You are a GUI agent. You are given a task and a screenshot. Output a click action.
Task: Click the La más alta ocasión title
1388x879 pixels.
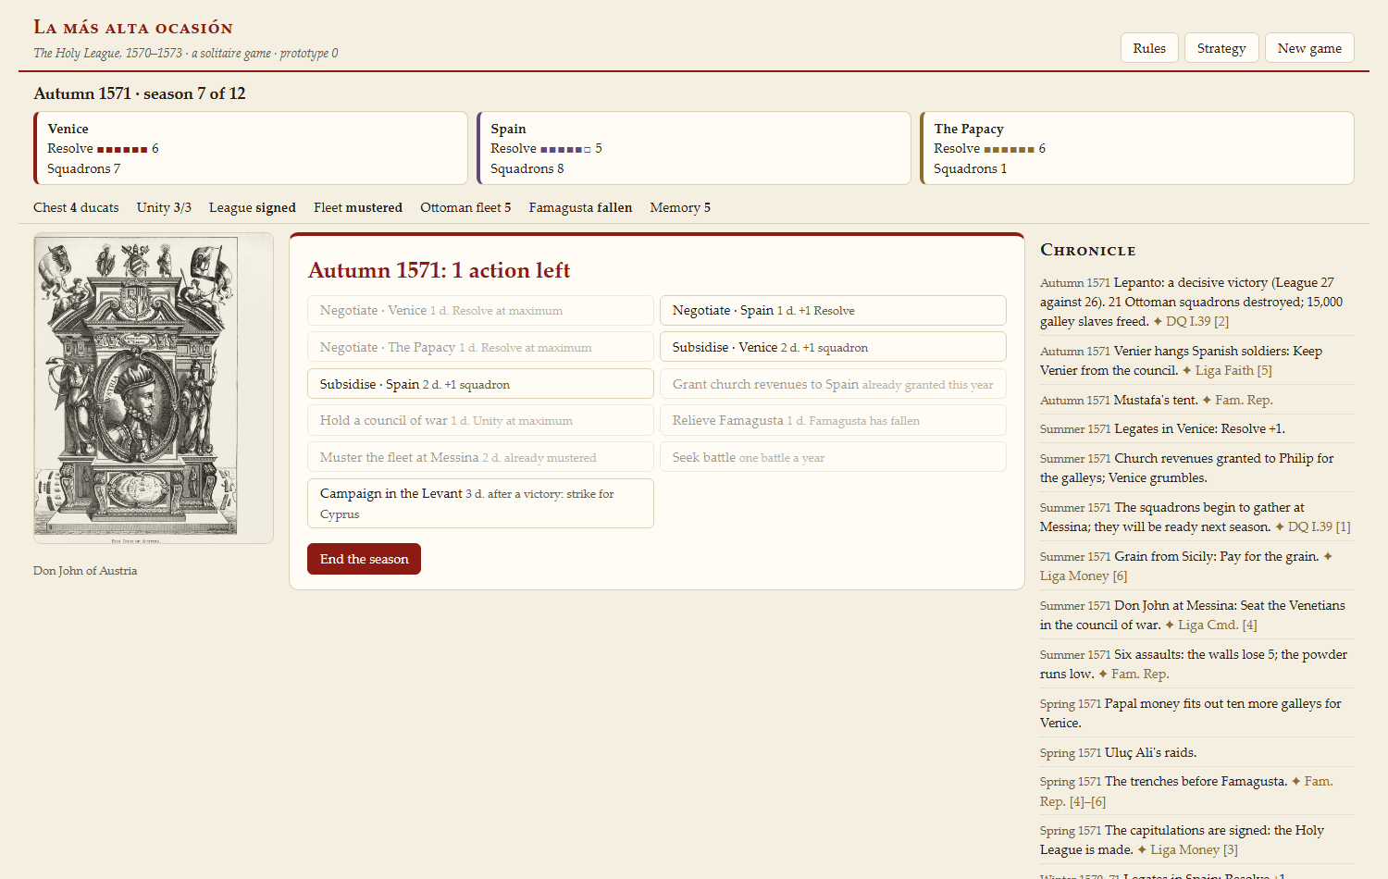pyautogui.click(x=133, y=28)
